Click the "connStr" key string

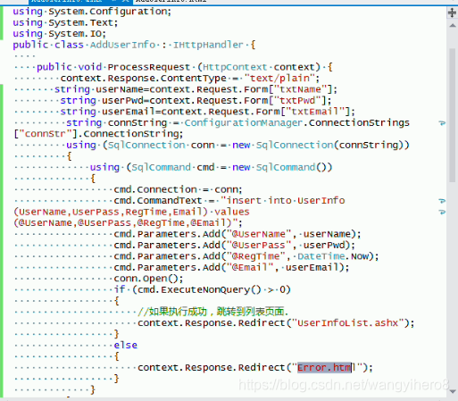(x=45, y=134)
